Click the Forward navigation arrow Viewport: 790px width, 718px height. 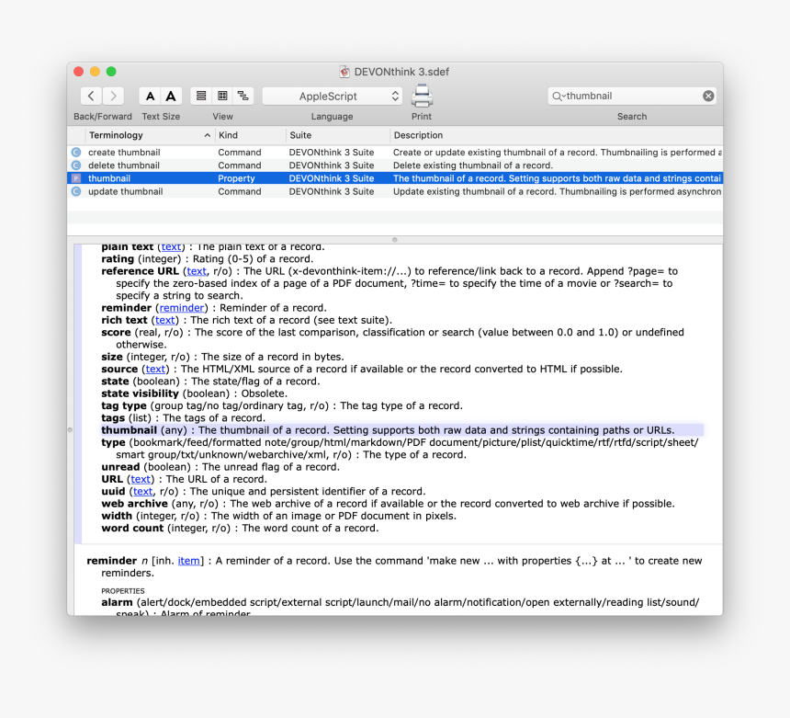pos(113,96)
